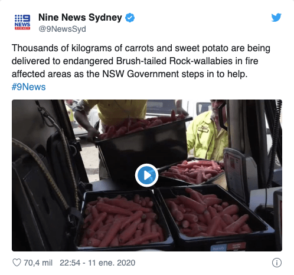Open the #9News hashtag link
This screenshot has width=294, height=275.
pyautogui.click(x=29, y=87)
